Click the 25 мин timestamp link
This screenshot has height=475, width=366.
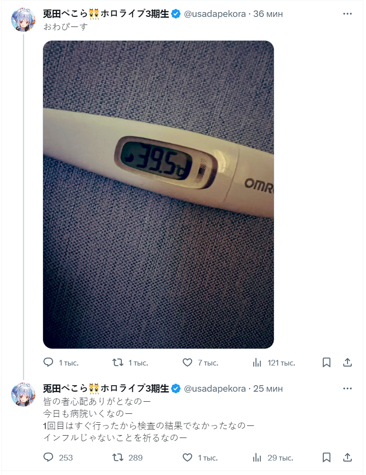(268, 388)
